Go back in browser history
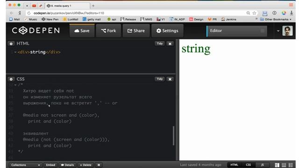This screenshot has width=299, height=168. pos(11,13)
